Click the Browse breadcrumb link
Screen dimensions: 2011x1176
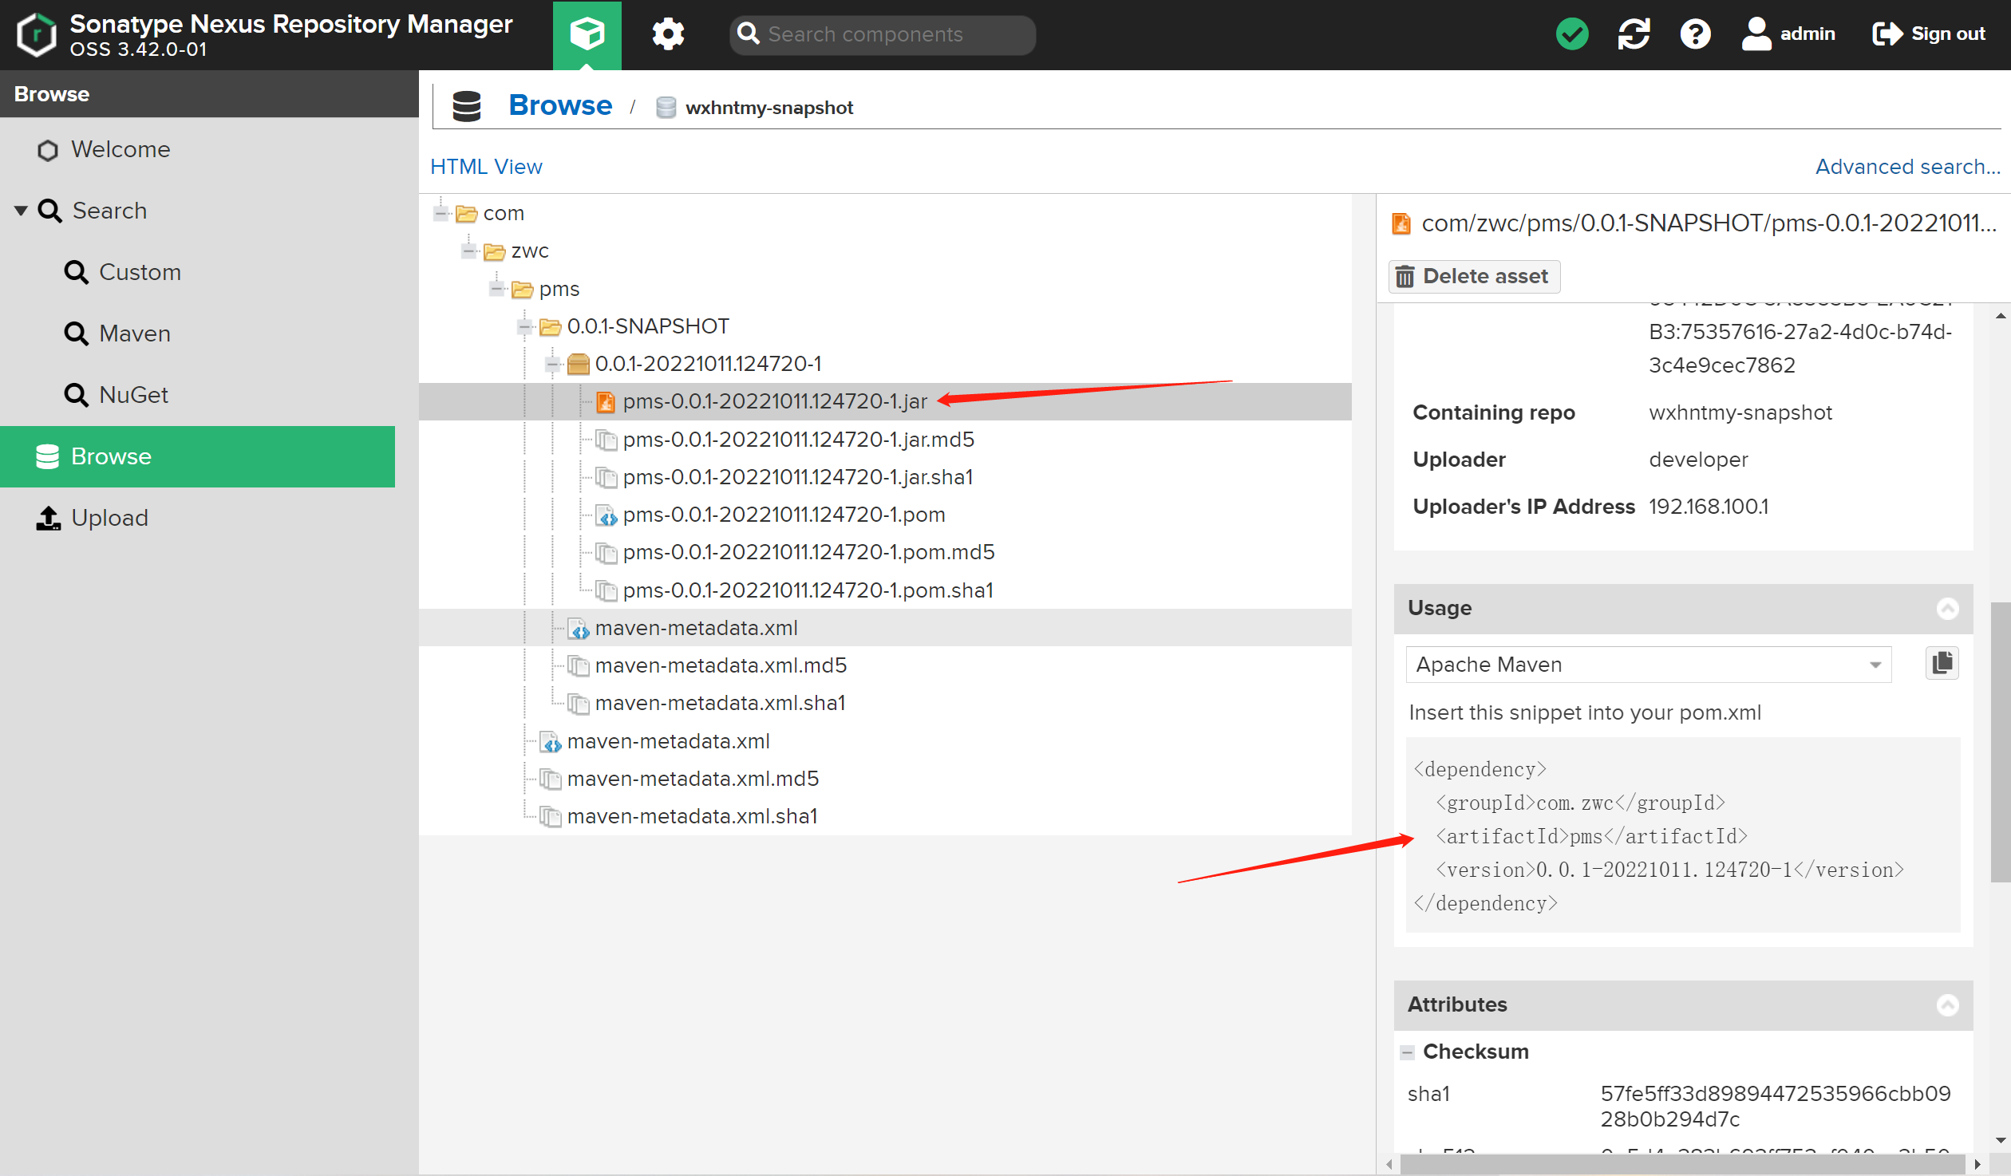tap(560, 106)
